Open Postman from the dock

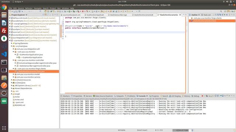4,85
